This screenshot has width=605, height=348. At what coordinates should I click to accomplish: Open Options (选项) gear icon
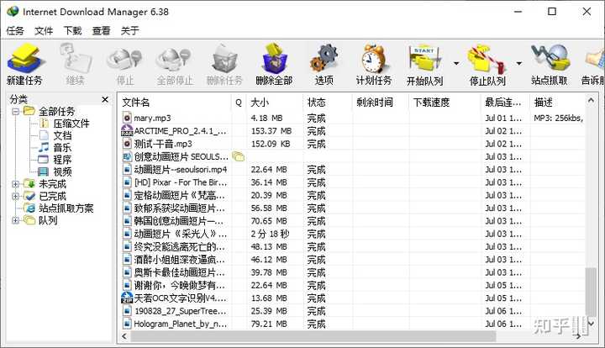324,58
